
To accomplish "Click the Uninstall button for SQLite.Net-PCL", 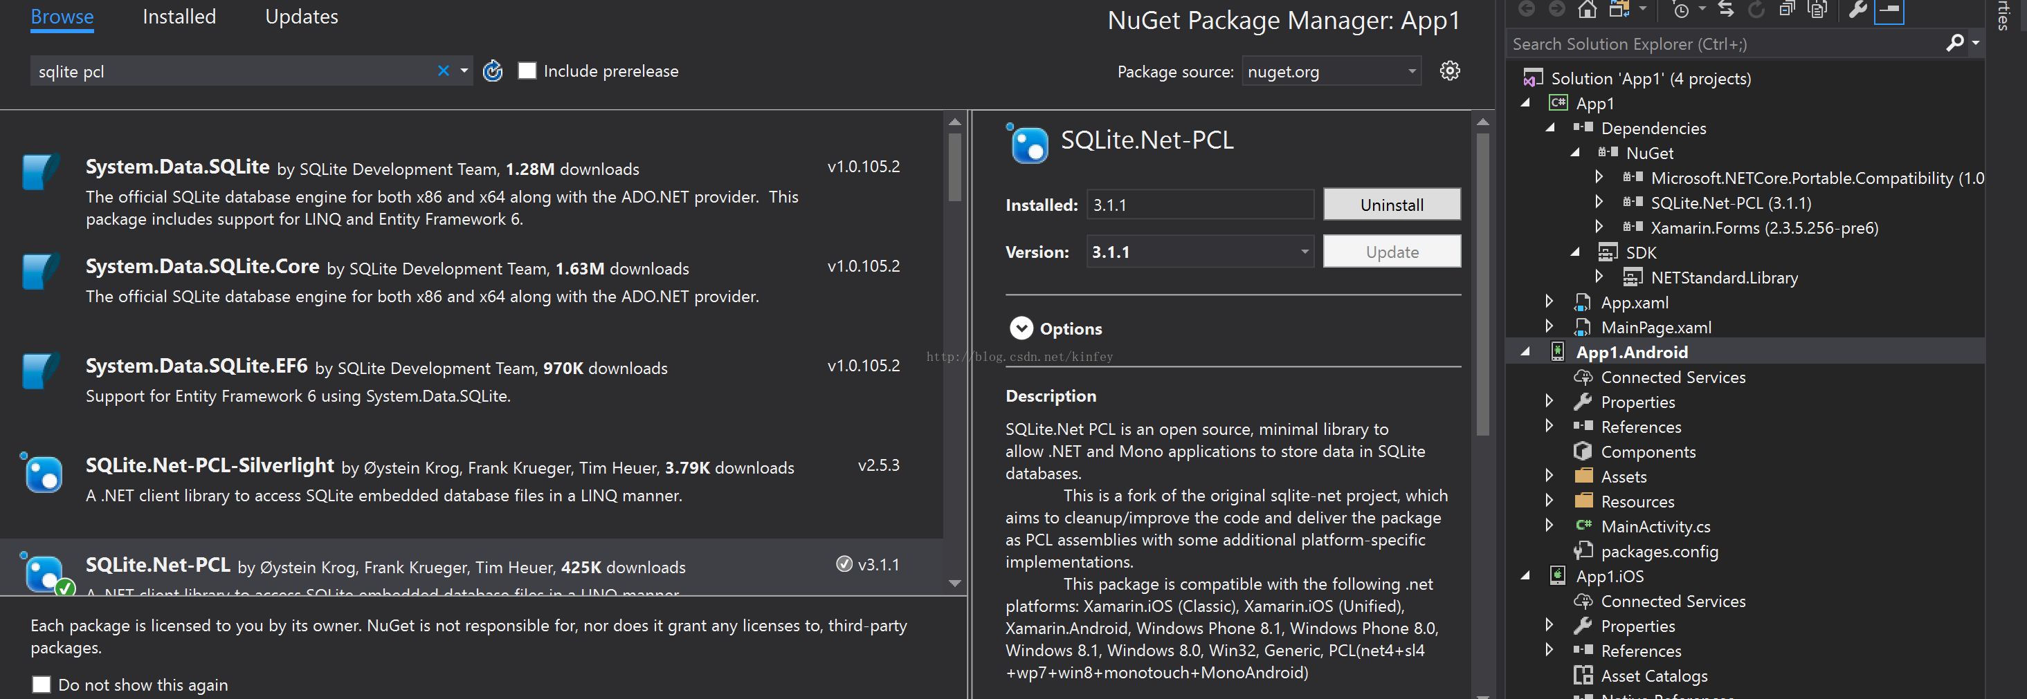I will point(1391,205).
